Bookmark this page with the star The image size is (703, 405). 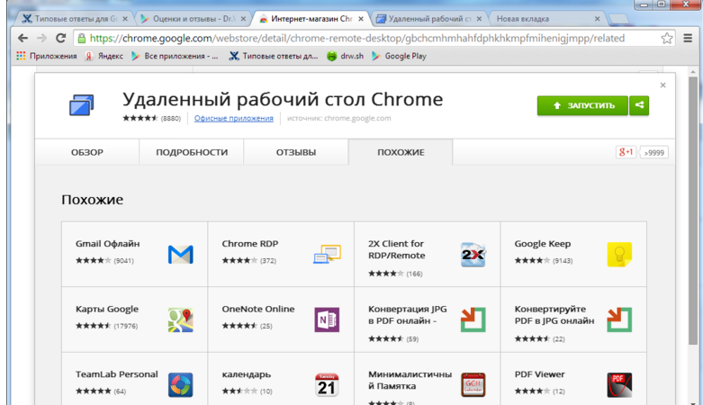[x=667, y=38]
